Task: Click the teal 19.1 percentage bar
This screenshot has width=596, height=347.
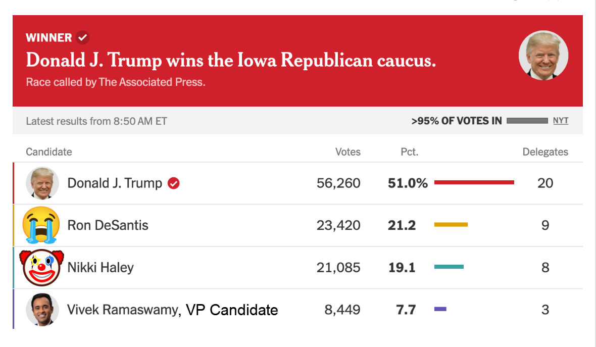Action: pyautogui.click(x=449, y=267)
